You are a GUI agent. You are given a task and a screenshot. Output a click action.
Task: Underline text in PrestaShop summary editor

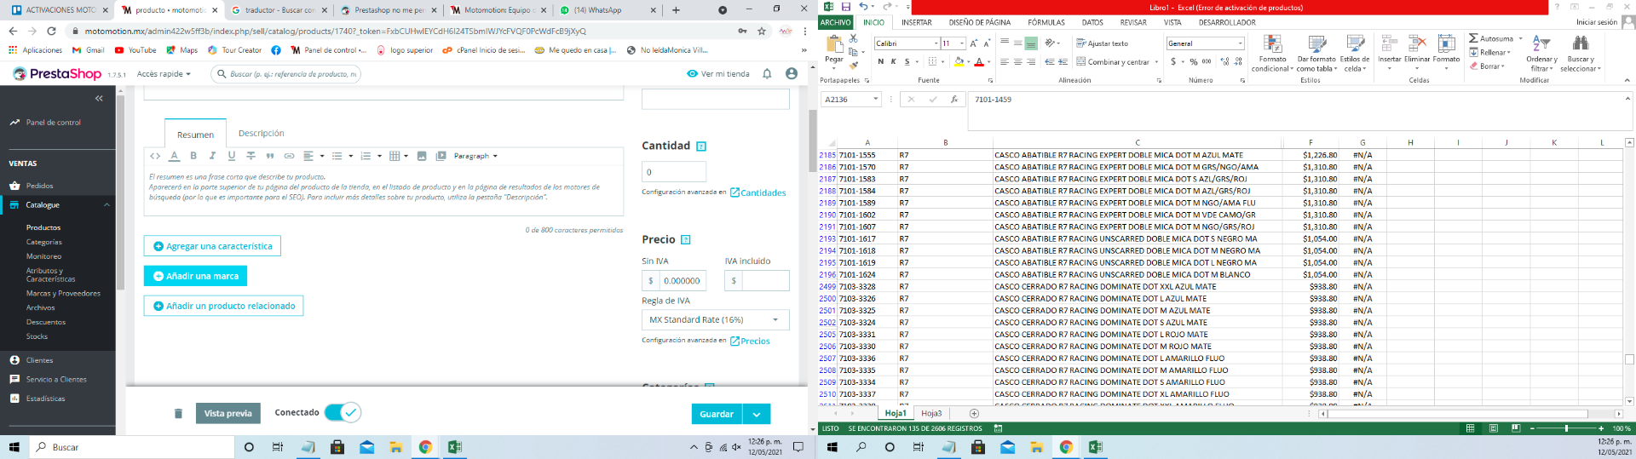point(231,156)
